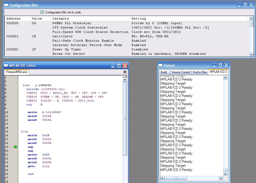
Task: Click the Setting column header
Action: (x=139, y=19)
